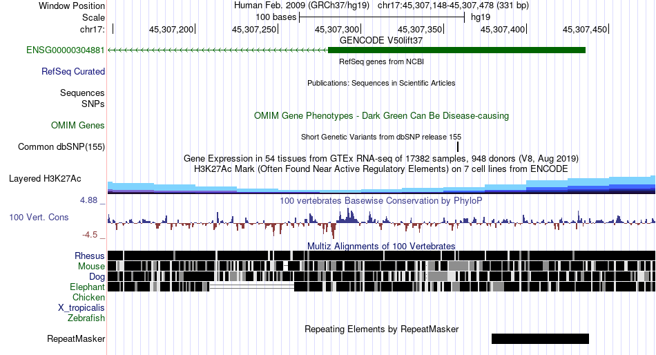Click the 100 bases scale bar
656x355 pixels.
coord(382,17)
